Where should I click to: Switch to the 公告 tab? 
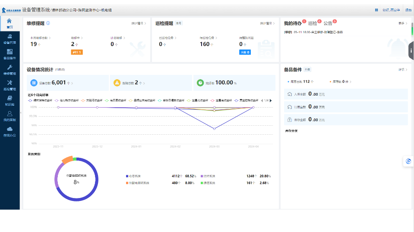(x=328, y=23)
